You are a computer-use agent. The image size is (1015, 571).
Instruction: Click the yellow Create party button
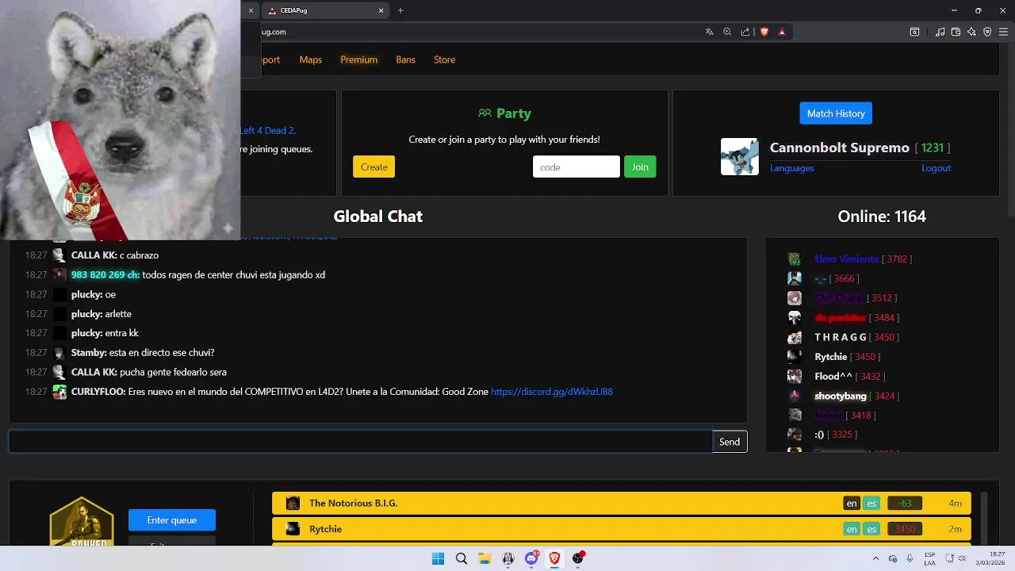(x=373, y=167)
